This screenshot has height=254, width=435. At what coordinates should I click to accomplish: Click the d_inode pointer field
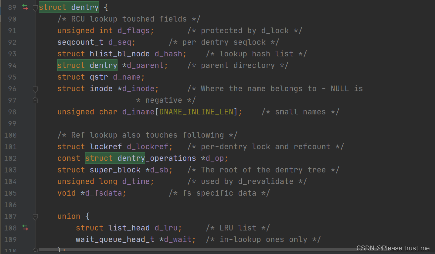point(138,89)
